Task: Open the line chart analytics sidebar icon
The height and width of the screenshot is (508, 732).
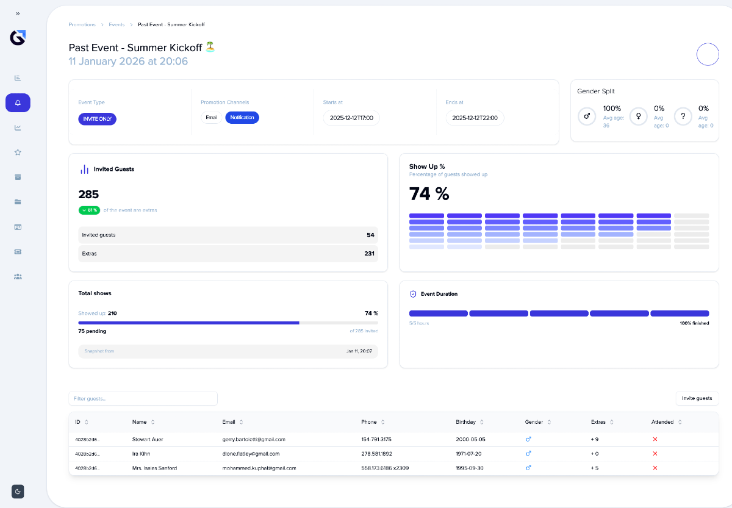Action: (18, 127)
